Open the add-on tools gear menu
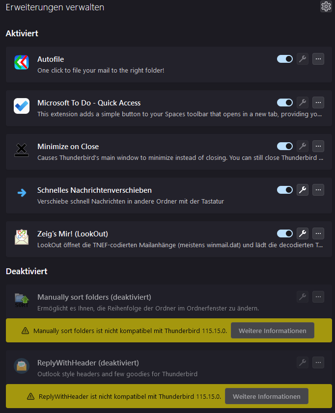 click(x=326, y=6)
